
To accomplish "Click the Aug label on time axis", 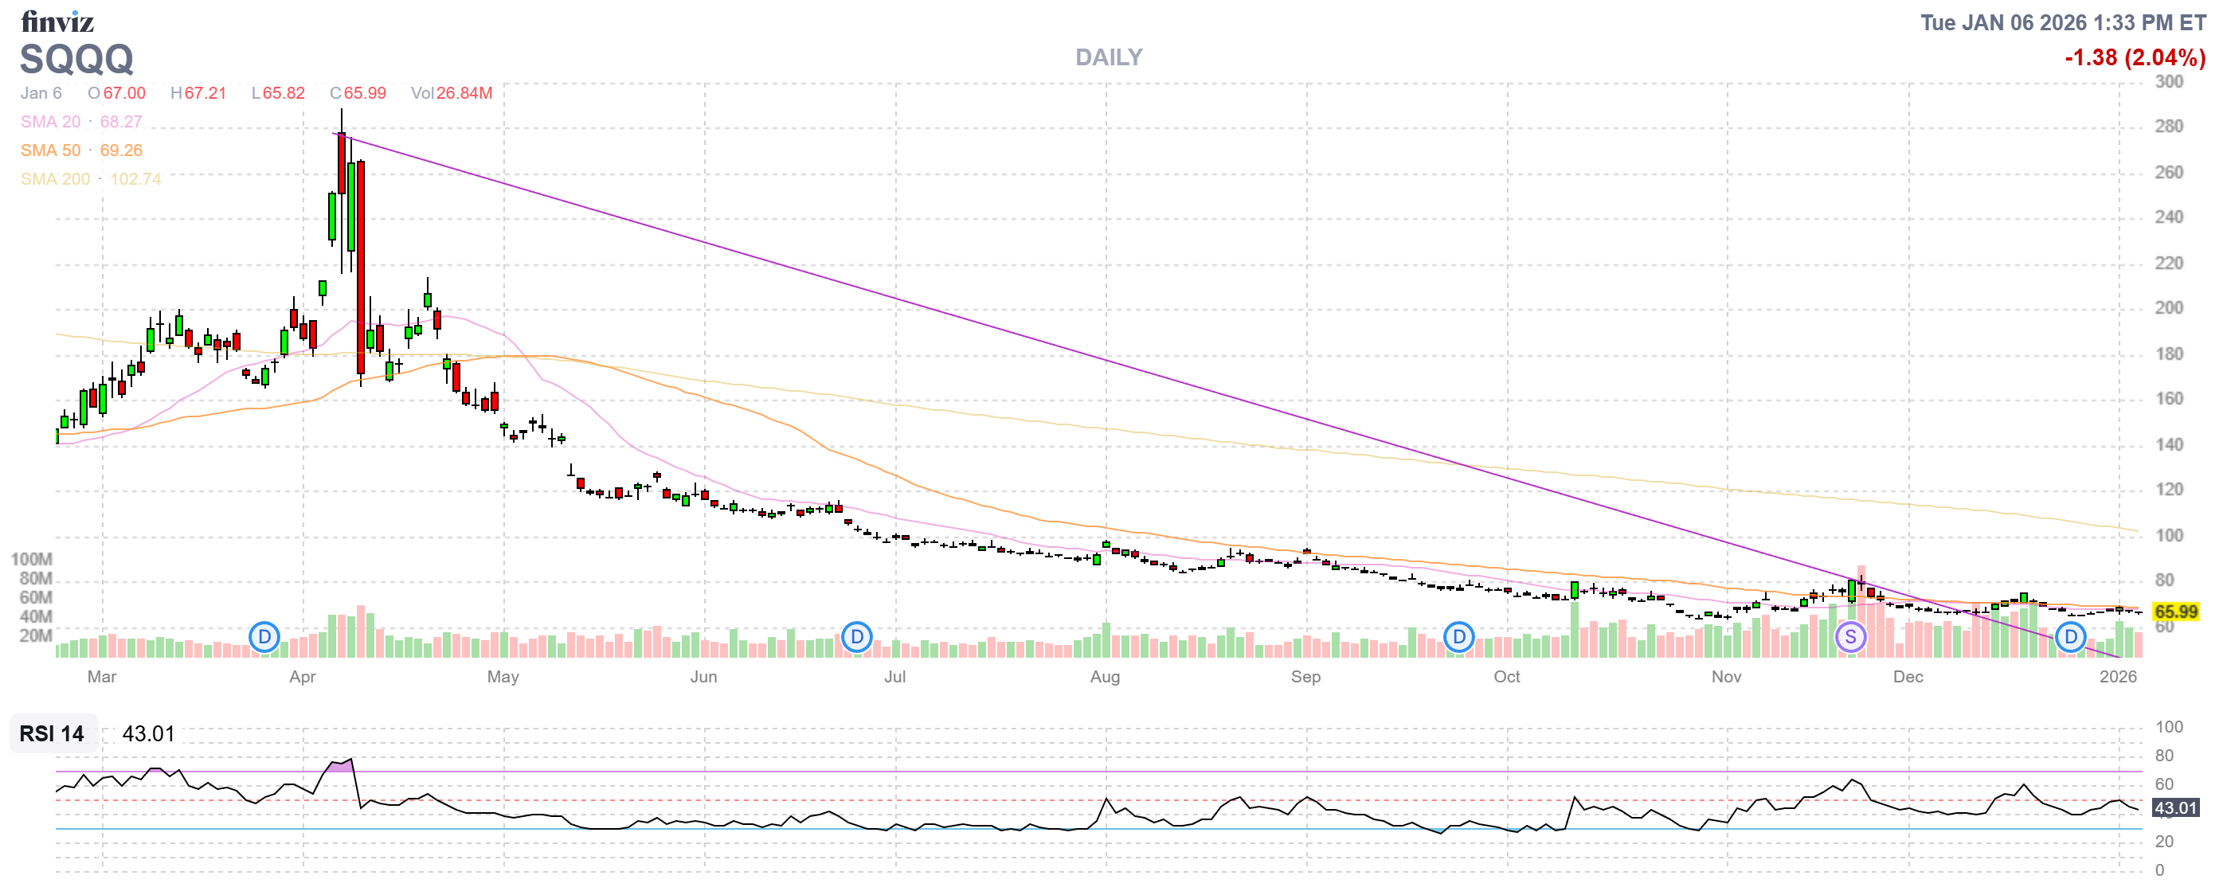I will click(x=1104, y=677).
